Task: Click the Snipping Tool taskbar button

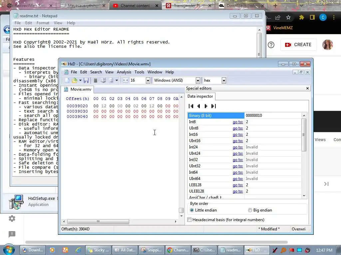Action: pyautogui.click(x=152, y=250)
